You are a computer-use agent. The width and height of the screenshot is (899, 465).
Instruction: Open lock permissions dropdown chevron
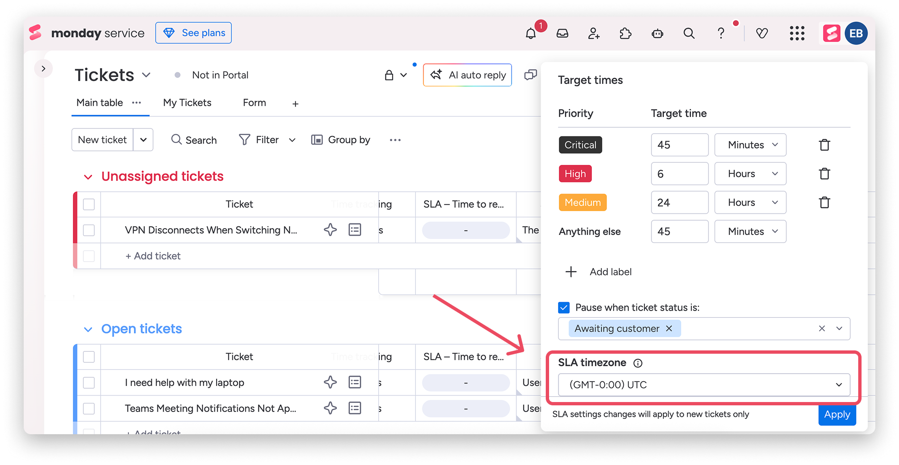click(404, 75)
